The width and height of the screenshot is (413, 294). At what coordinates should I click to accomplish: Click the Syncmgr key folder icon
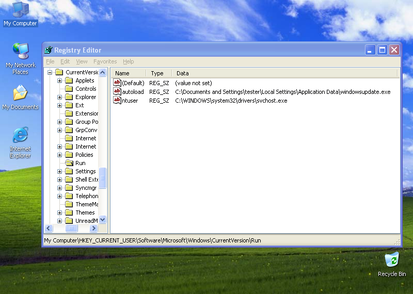pos(69,188)
